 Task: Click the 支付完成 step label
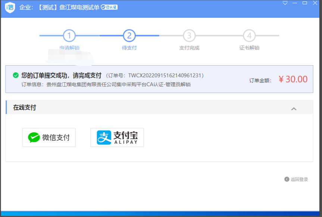tap(189, 48)
